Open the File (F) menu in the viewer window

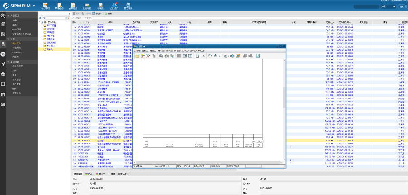pyautogui.click(x=137, y=51)
